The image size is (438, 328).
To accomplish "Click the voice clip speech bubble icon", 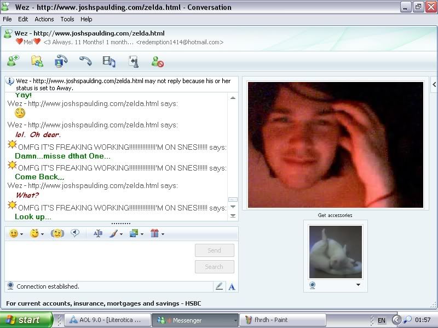I will [x=75, y=233].
